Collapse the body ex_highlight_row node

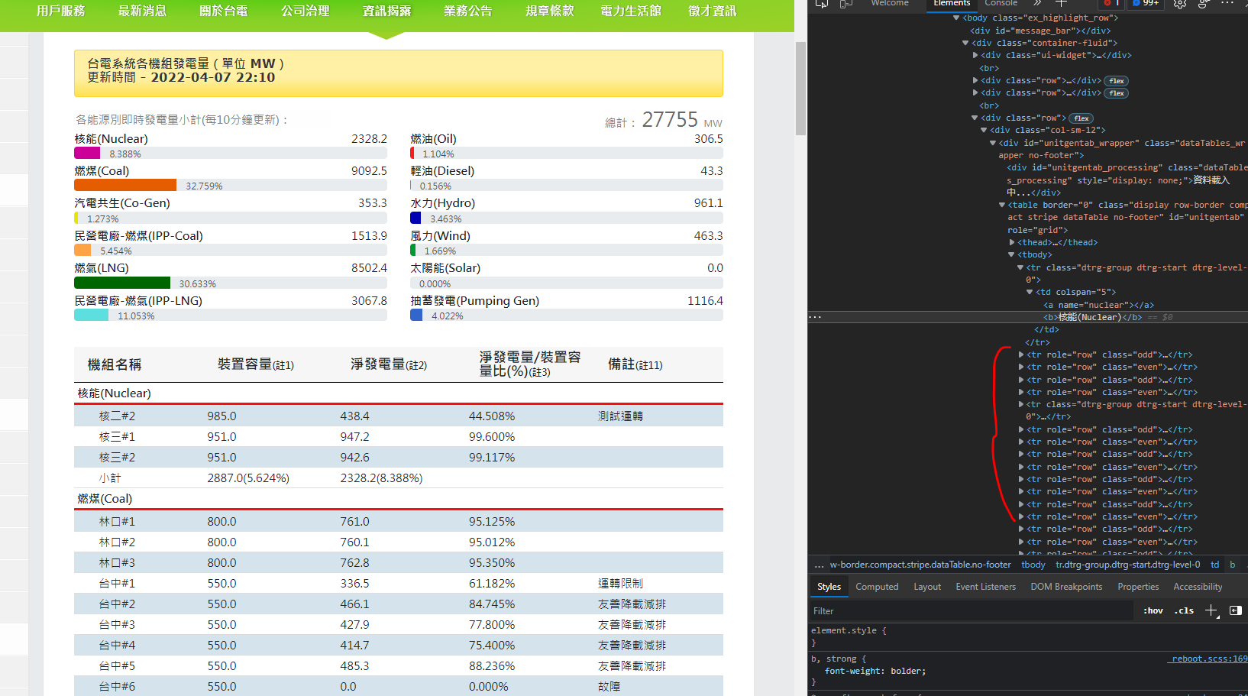coord(956,18)
